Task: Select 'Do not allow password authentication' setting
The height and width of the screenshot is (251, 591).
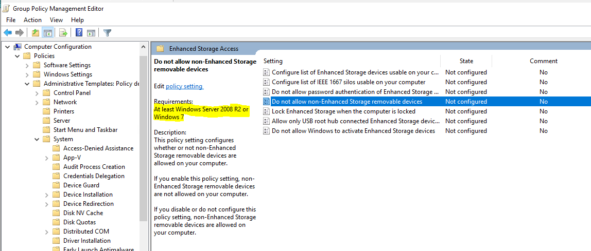Action: [x=355, y=92]
